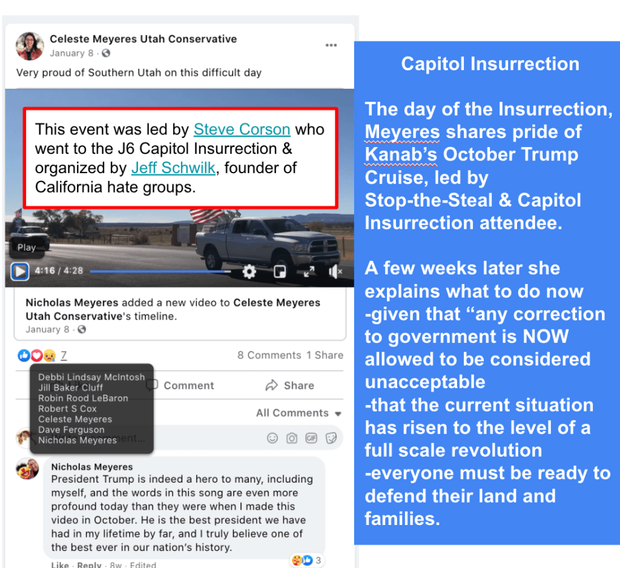
Task: Add a sticker to the comment
Action: 331,438
